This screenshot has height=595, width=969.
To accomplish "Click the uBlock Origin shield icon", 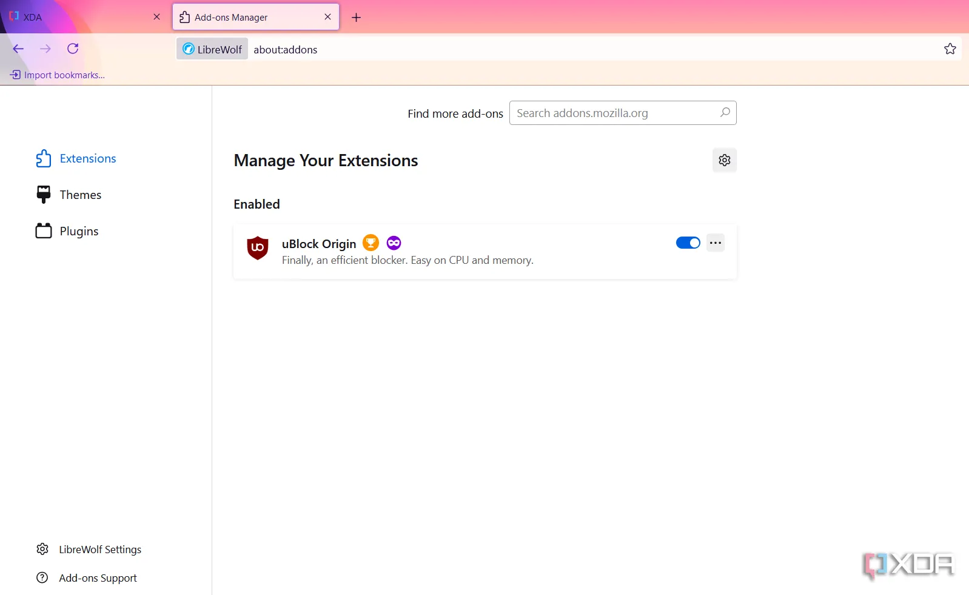I will click(x=258, y=247).
